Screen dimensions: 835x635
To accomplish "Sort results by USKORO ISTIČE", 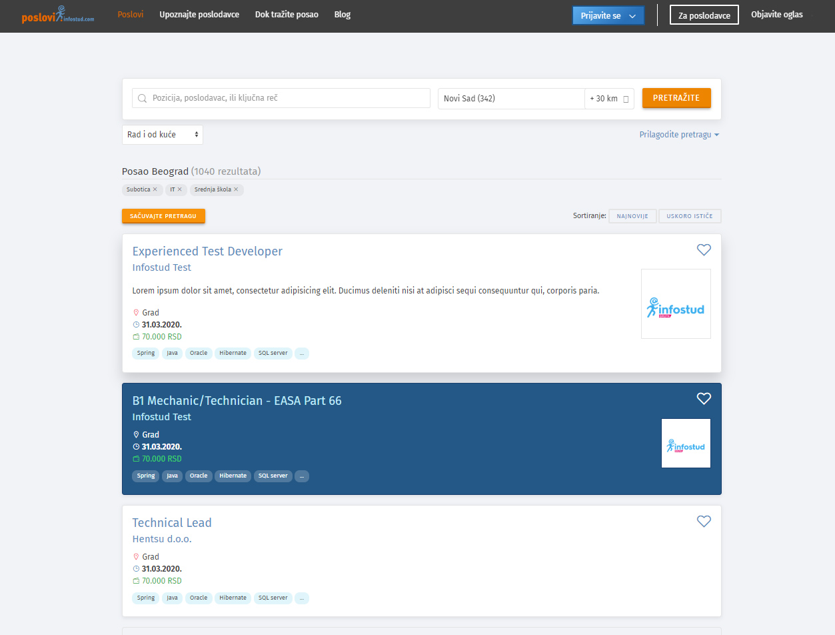I will pos(690,216).
